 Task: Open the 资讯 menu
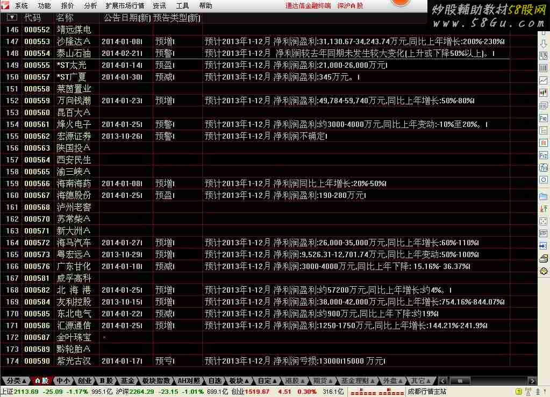pos(160,5)
